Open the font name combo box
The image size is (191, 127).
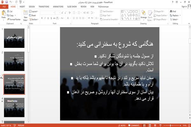(x=48, y=13)
